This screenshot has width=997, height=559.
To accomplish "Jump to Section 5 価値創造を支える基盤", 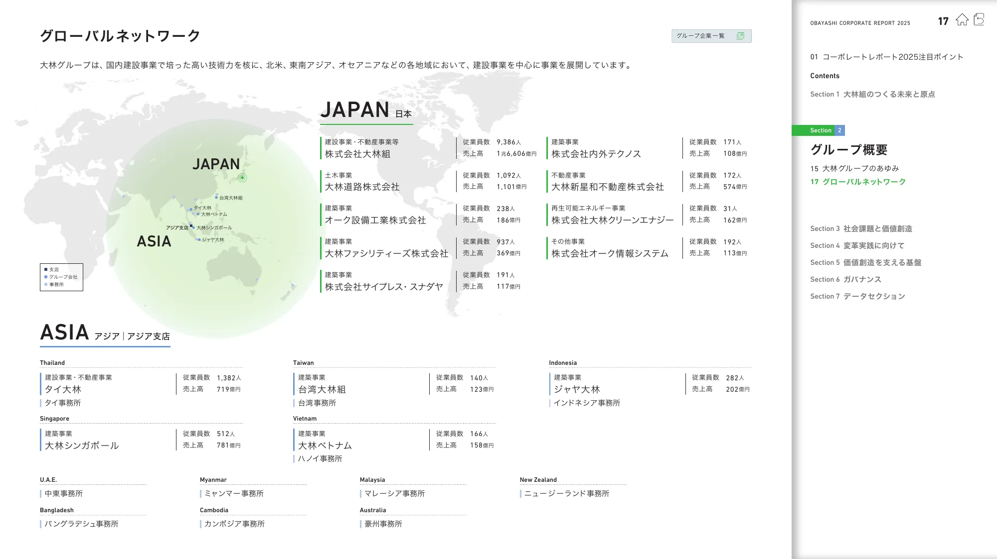I will pyautogui.click(x=865, y=262).
